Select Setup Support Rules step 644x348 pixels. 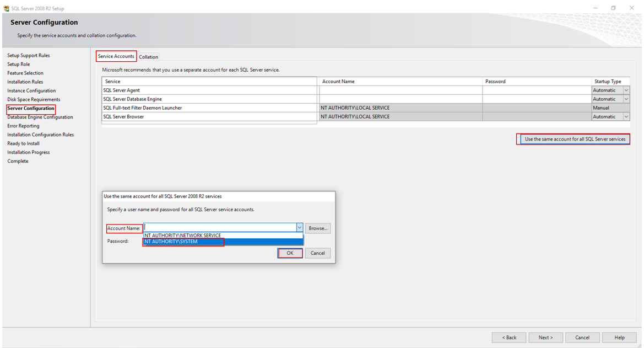[x=28, y=56]
